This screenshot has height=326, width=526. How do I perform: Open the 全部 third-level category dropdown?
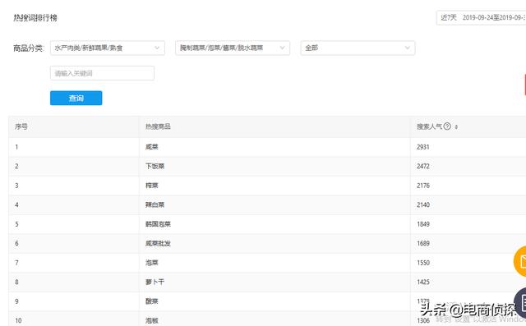pos(358,48)
